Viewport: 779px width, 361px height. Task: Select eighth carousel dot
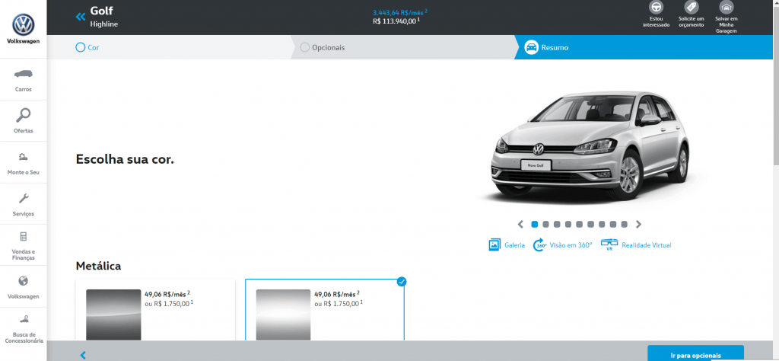click(x=612, y=224)
